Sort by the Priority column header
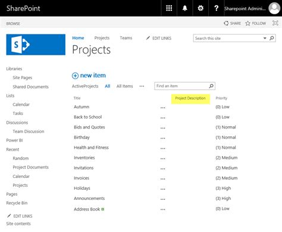Viewport: 282px width, 232px height. coord(221,98)
